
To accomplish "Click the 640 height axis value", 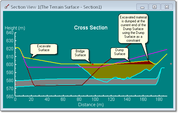I will [10, 33].
